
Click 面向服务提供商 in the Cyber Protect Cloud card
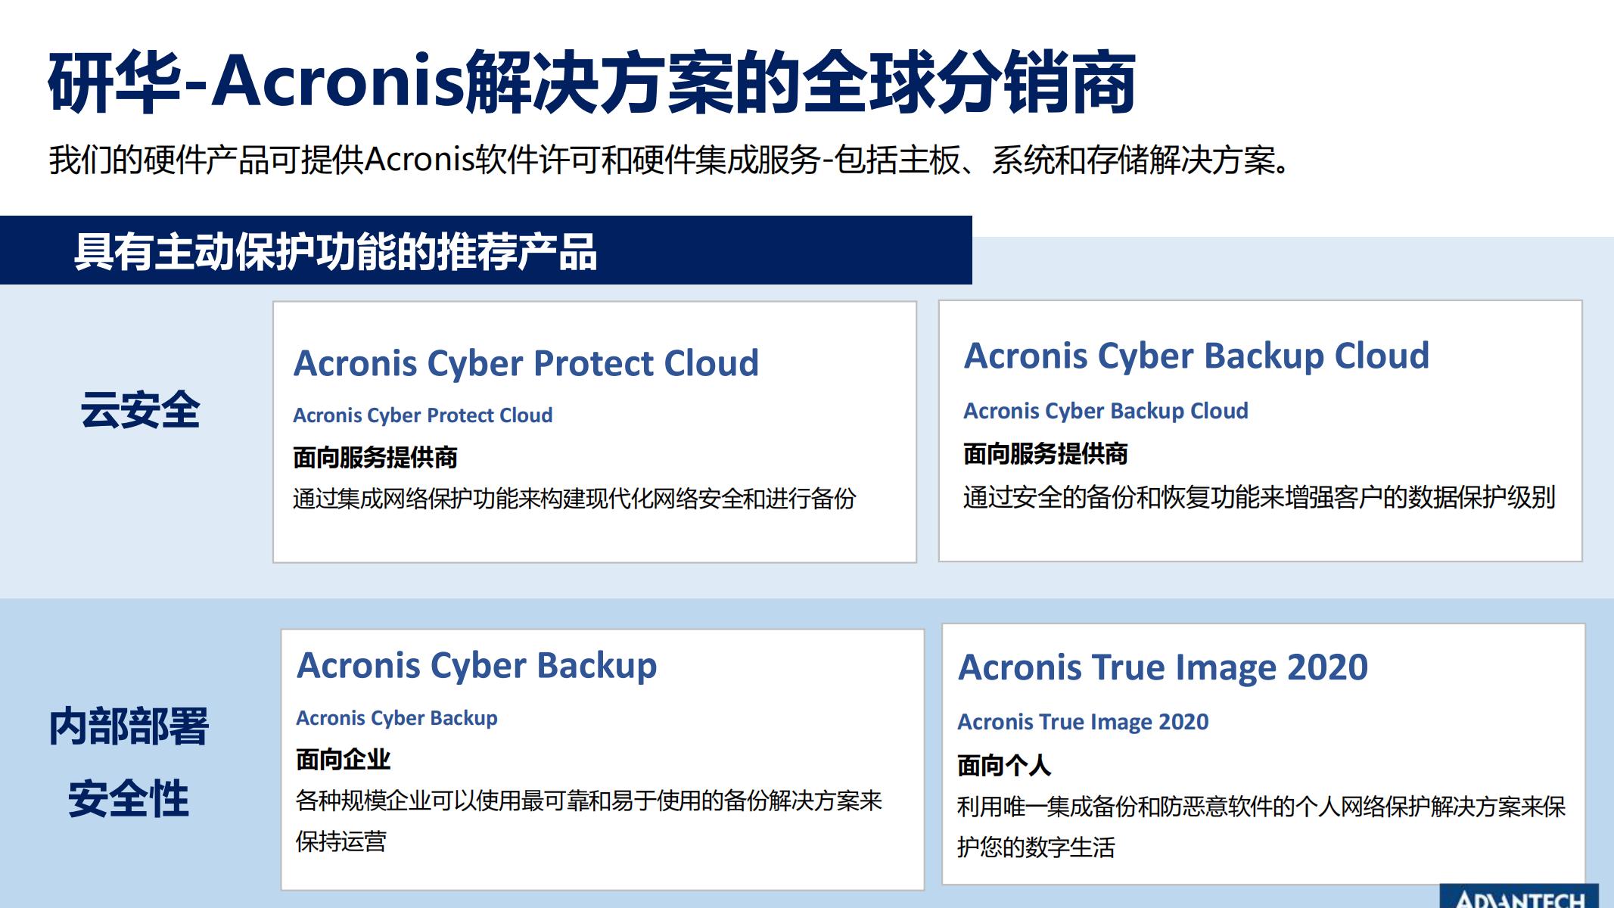point(375,458)
